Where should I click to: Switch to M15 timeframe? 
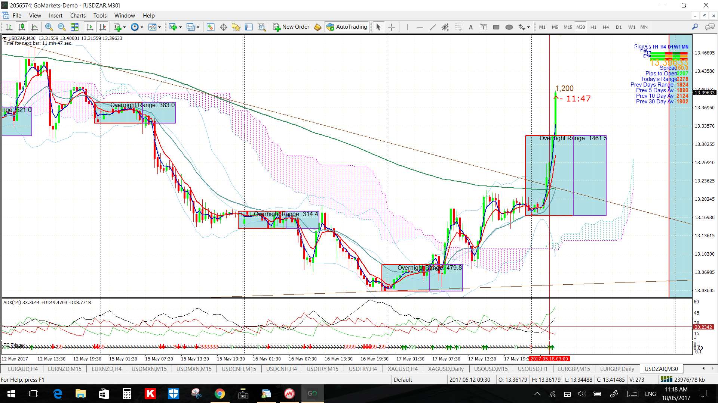pos(568,27)
